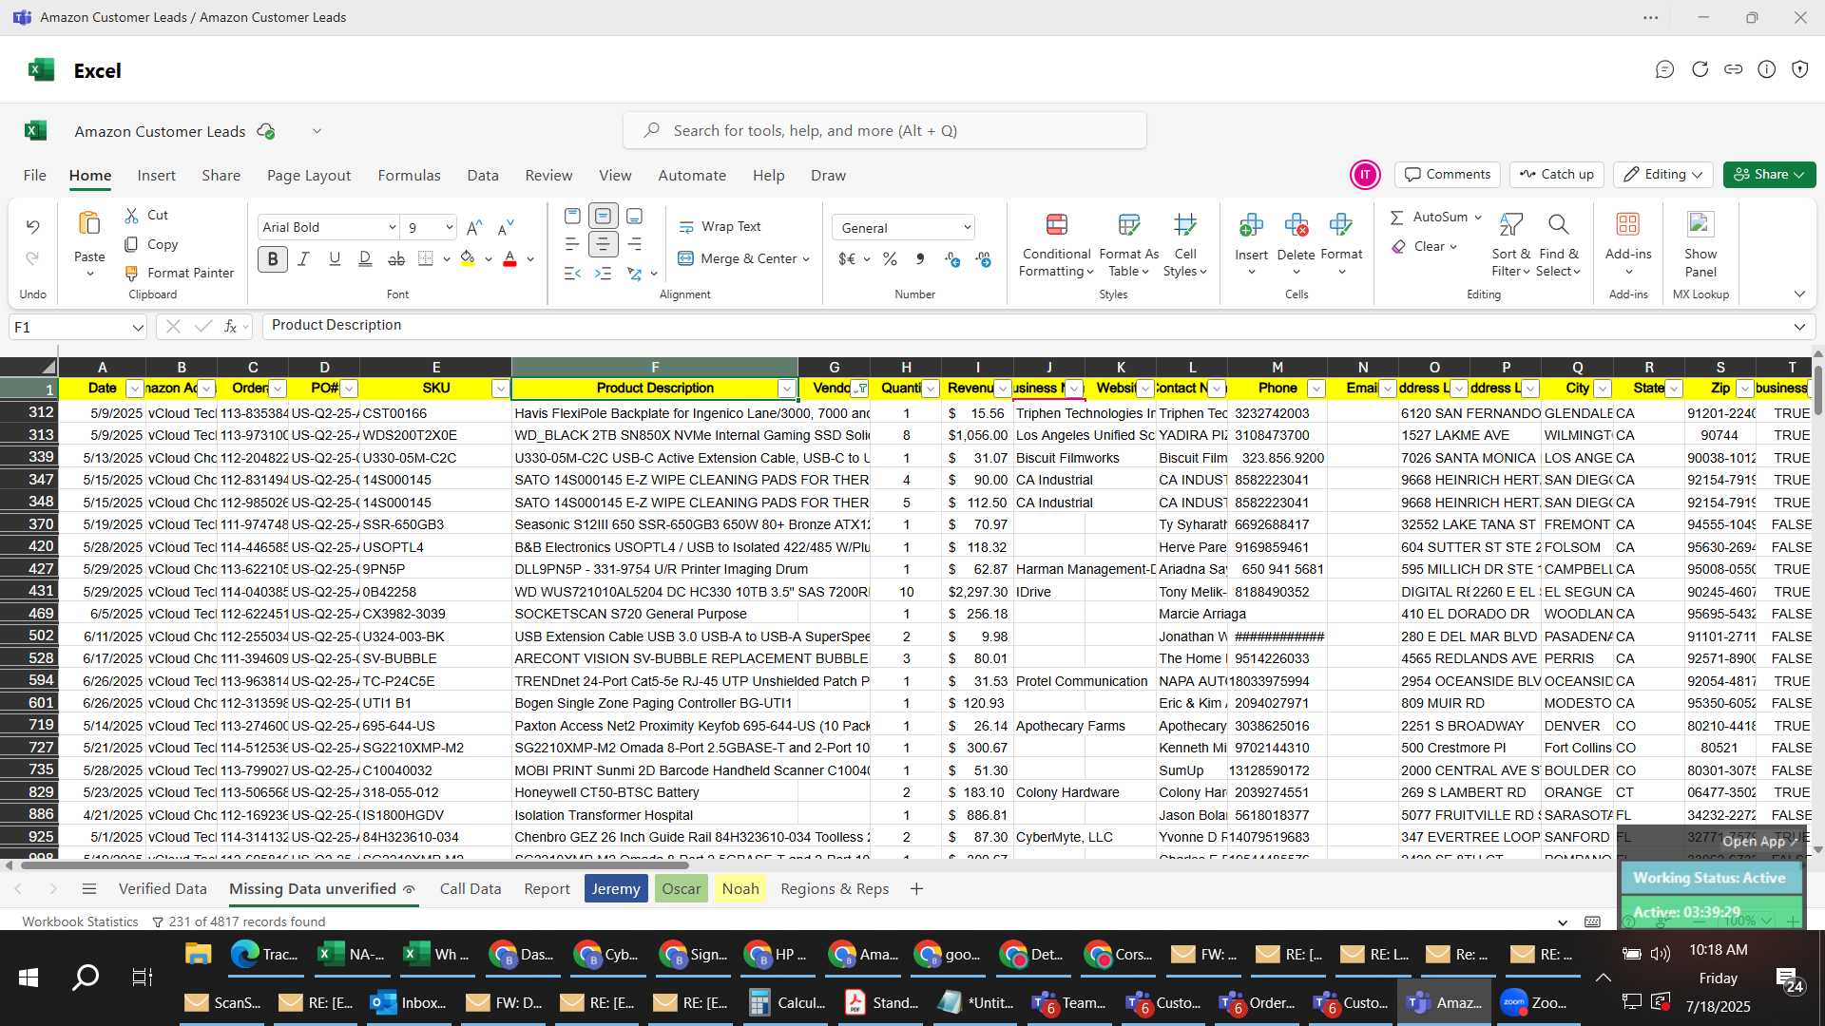Increase font size with the larger A icon
Viewport: 1825px width, 1026px height.
click(x=474, y=228)
